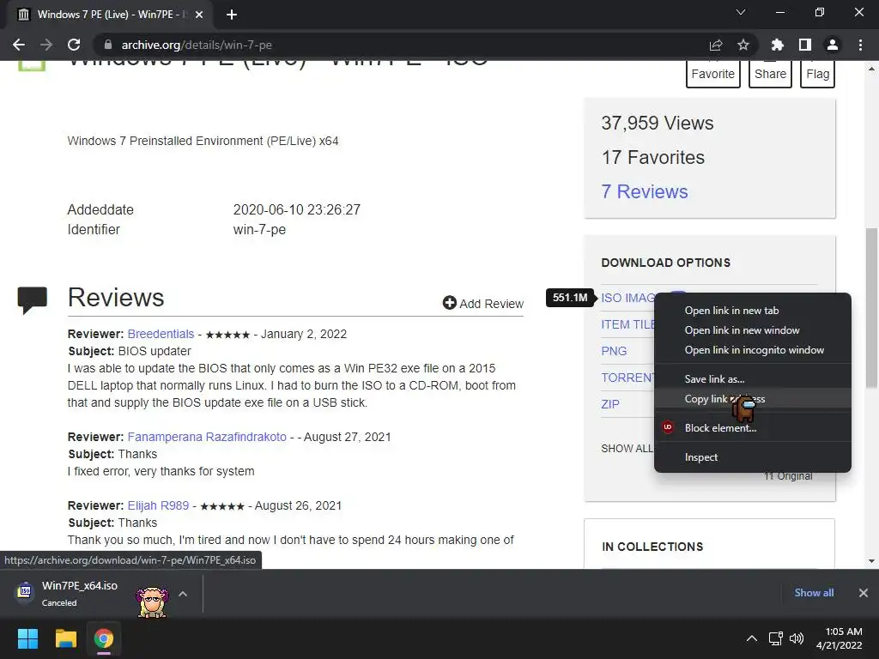The image size is (879, 659).
Task: Open the Chrome profile avatar
Action: [x=833, y=45]
